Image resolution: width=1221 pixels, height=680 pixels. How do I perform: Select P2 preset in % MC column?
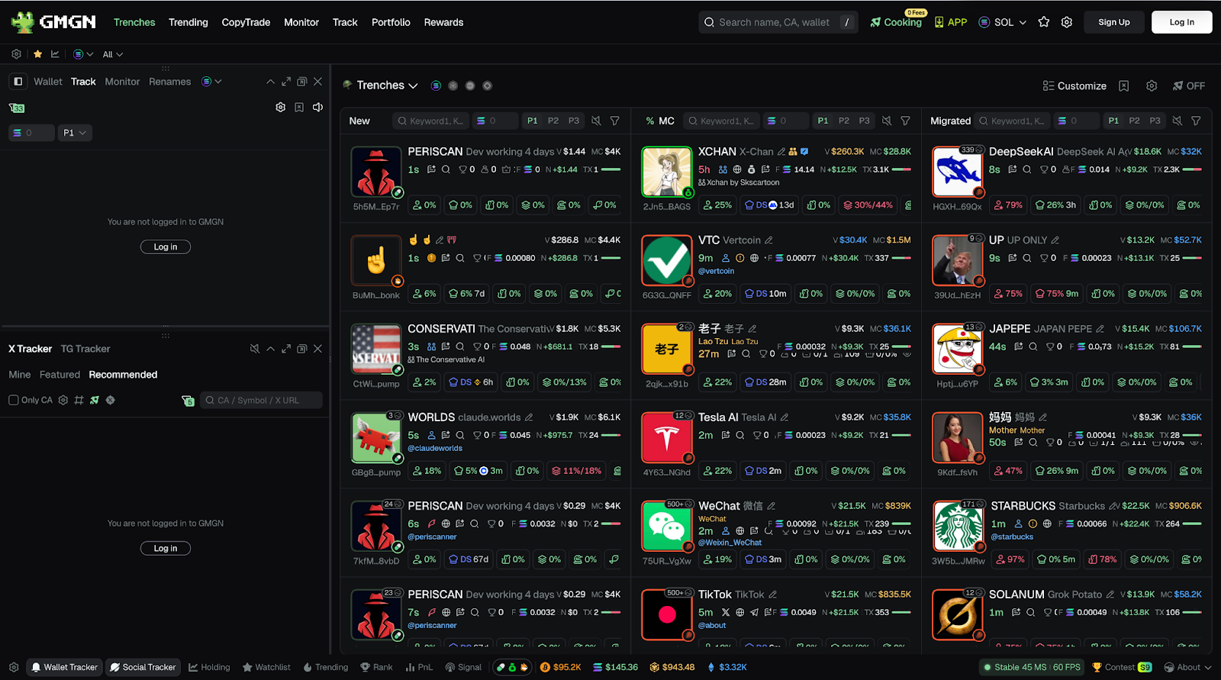pos(844,121)
